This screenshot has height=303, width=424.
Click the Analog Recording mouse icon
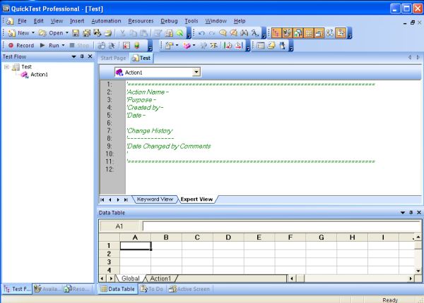(102, 46)
